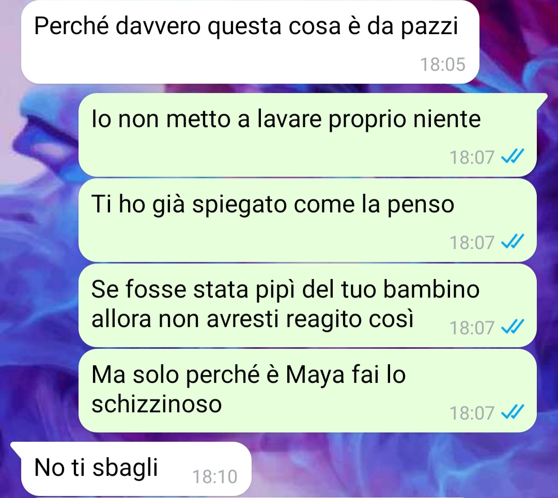Click the double check marks on 'reagito così' message

(x=513, y=327)
